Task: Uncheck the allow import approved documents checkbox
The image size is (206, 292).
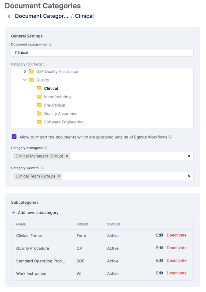Action: coord(14,137)
